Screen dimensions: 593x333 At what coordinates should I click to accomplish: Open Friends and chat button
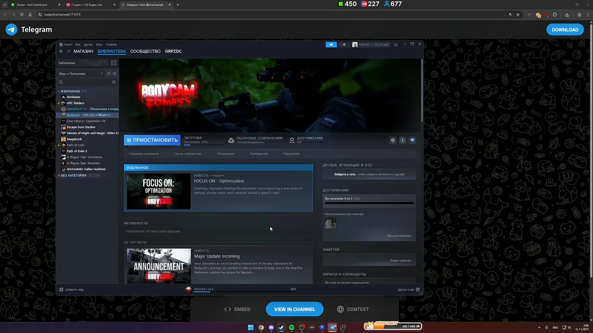pos(409,290)
